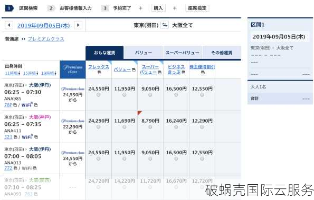The height and width of the screenshot is (200, 314).
Task: Select 11,690円 バリュー fare for ANA411
Action: point(125,127)
